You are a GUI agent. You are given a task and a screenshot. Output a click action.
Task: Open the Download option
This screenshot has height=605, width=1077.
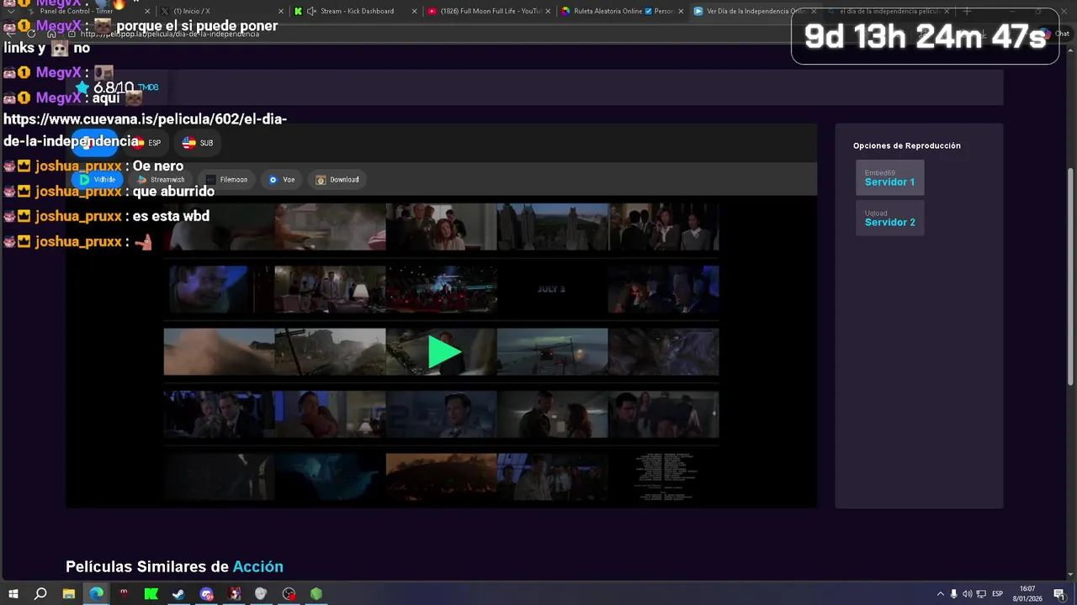(x=337, y=179)
